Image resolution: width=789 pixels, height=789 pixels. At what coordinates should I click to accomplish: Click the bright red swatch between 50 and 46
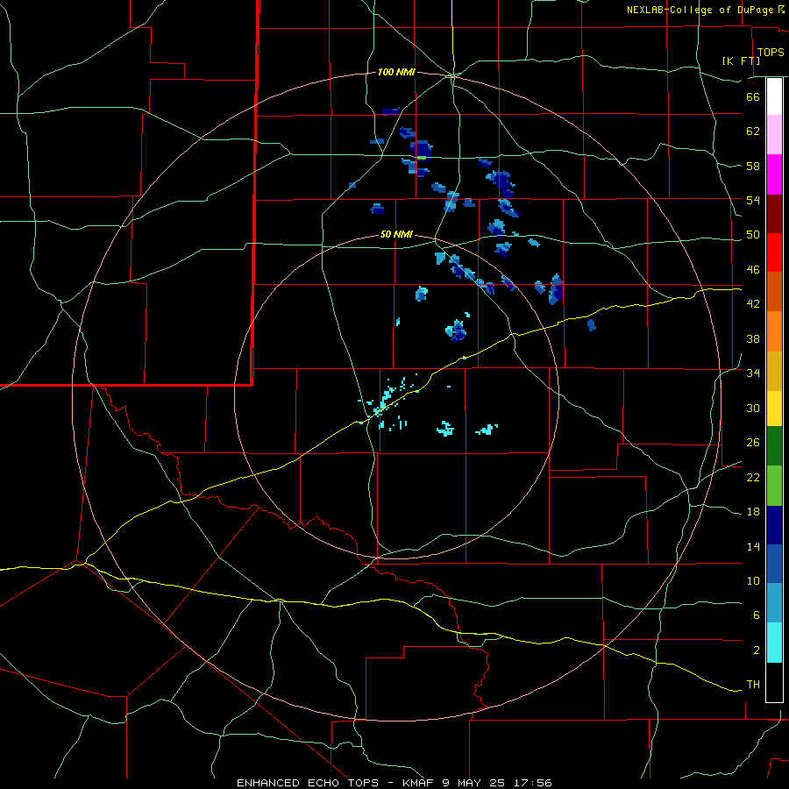click(774, 252)
